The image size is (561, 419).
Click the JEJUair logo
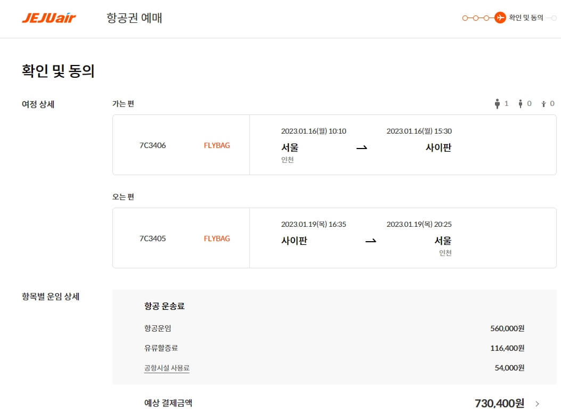coord(50,18)
